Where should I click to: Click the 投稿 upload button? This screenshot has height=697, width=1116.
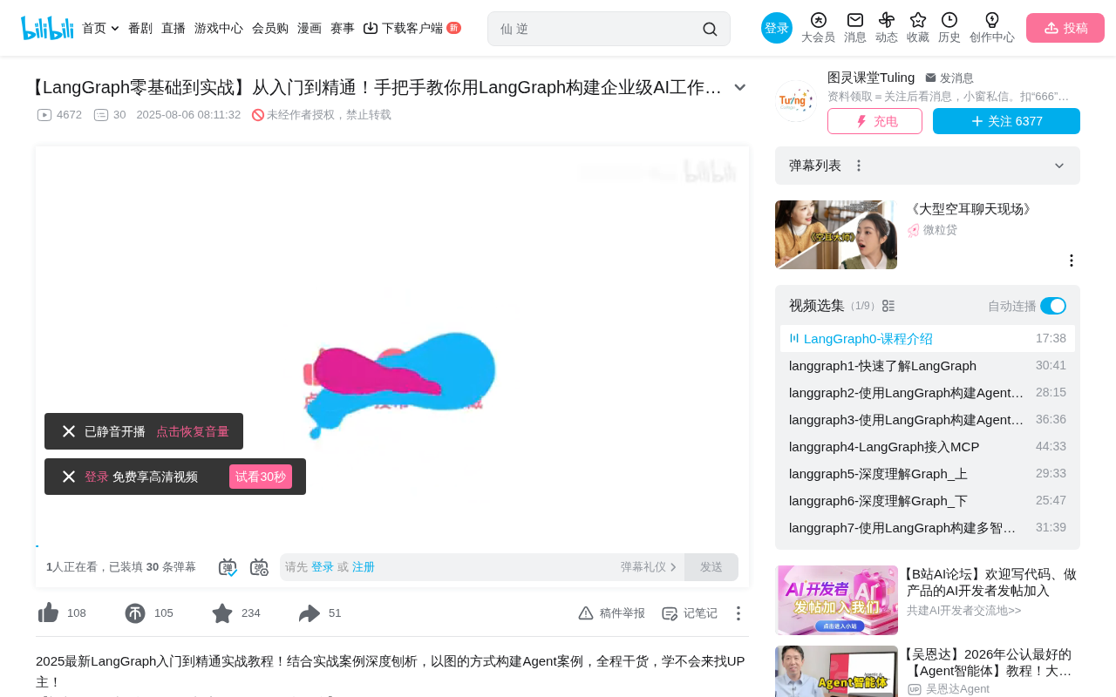(x=1065, y=28)
